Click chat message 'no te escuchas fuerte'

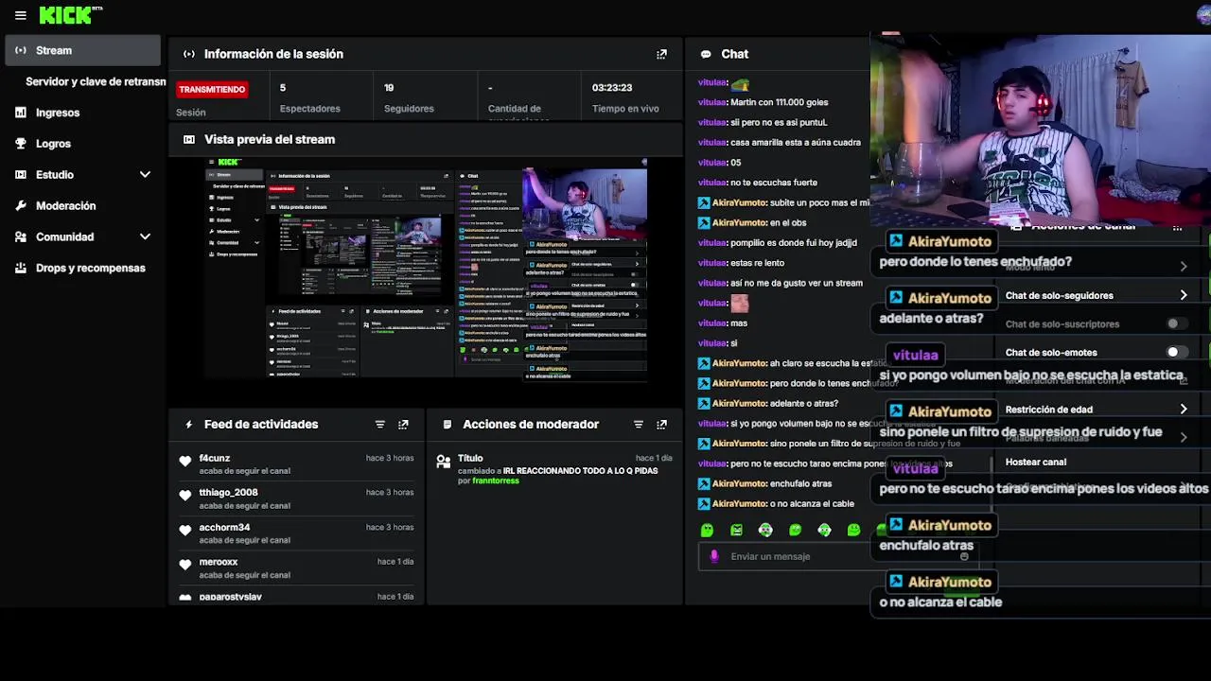774,183
